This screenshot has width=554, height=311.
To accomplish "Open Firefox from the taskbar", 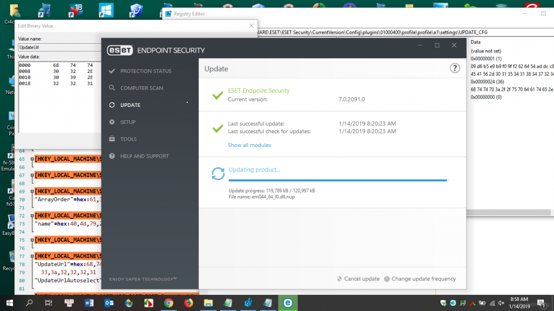I will coord(188,303).
